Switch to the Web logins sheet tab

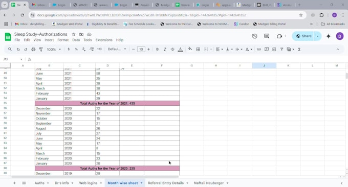pyautogui.click(x=88, y=183)
